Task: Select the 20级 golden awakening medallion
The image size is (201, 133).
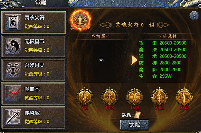Action: pos(159,96)
